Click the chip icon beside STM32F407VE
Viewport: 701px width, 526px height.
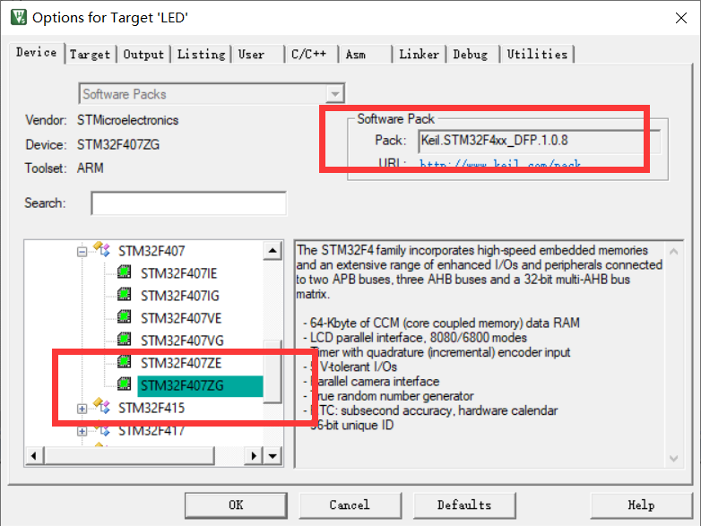pyautogui.click(x=124, y=316)
